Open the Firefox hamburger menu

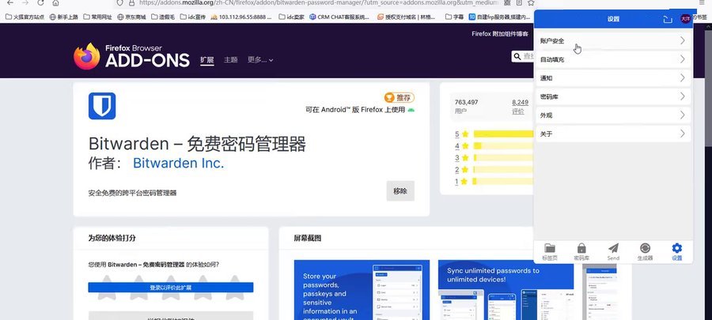coord(702,2)
